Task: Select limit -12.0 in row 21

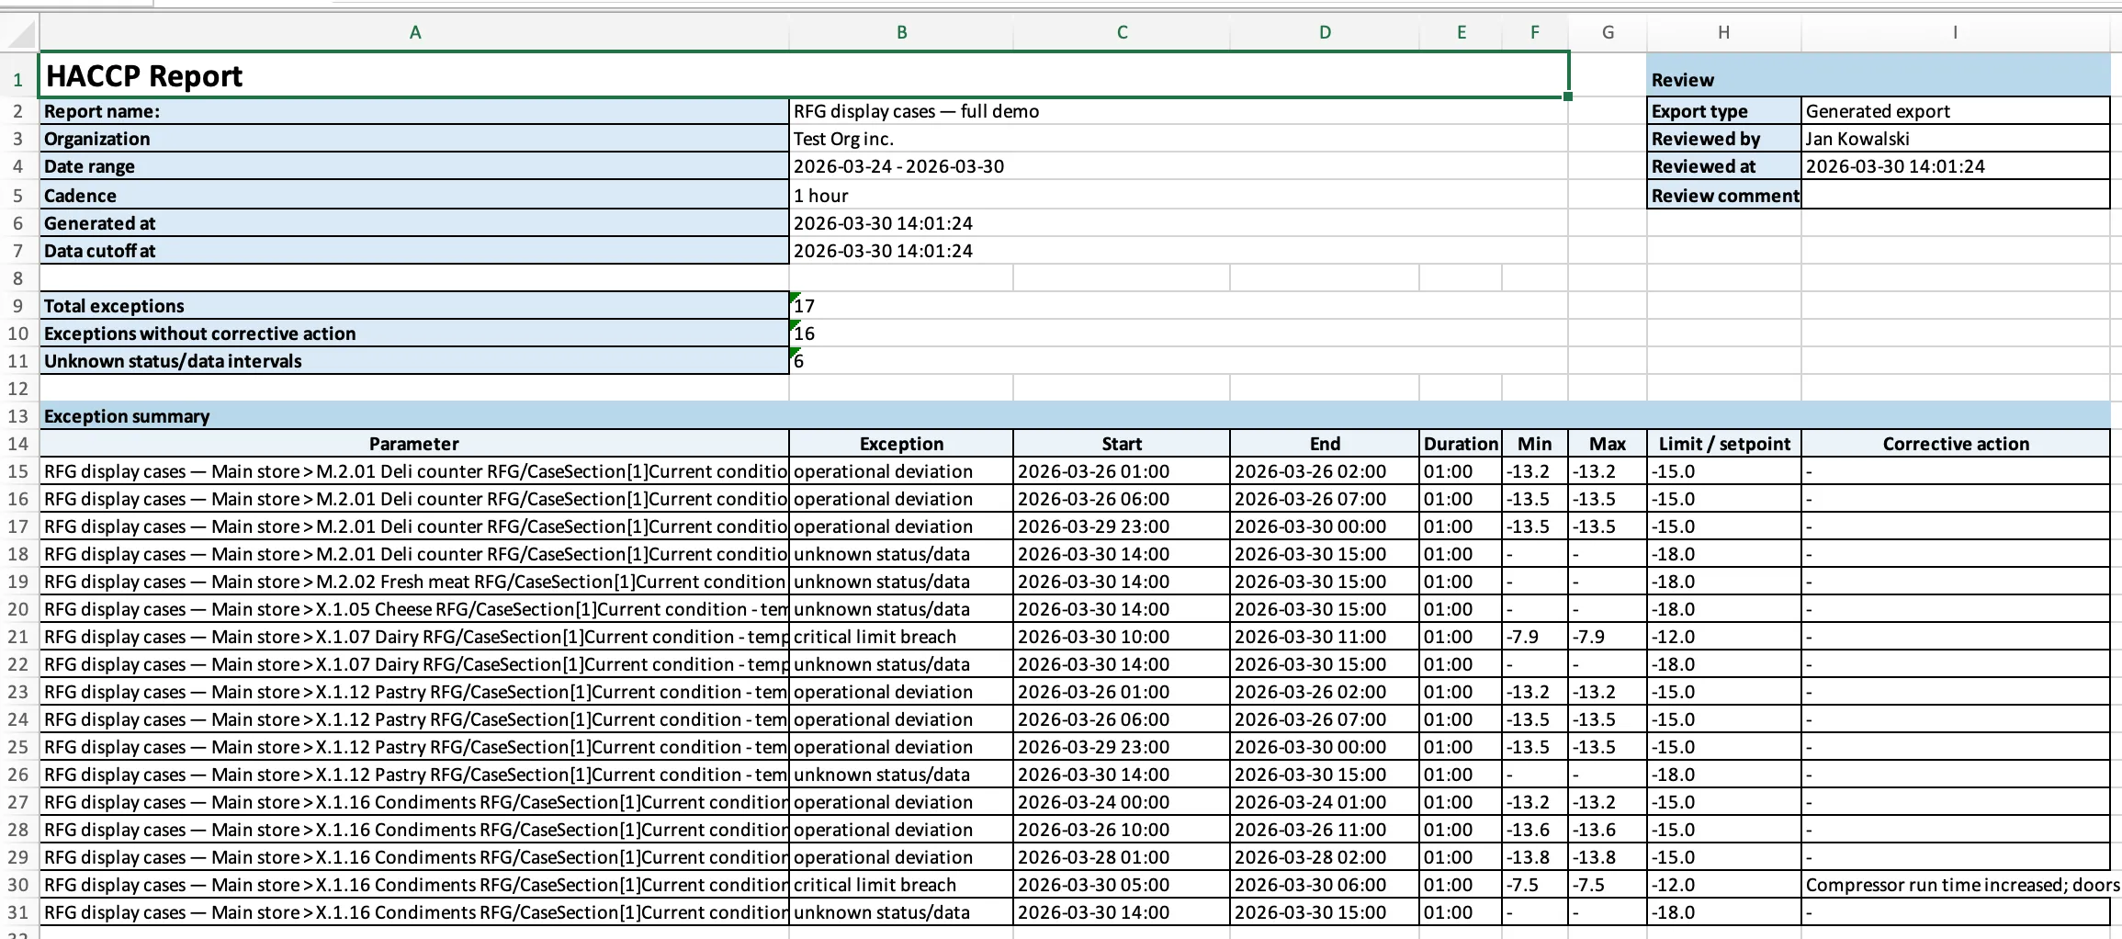Action: (x=1723, y=637)
